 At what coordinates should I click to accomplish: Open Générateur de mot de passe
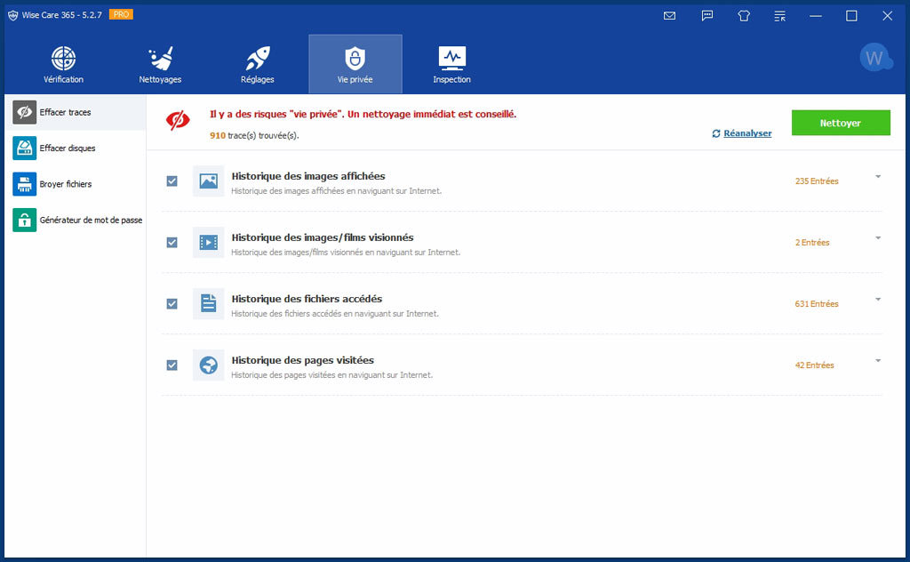point(76,220)
